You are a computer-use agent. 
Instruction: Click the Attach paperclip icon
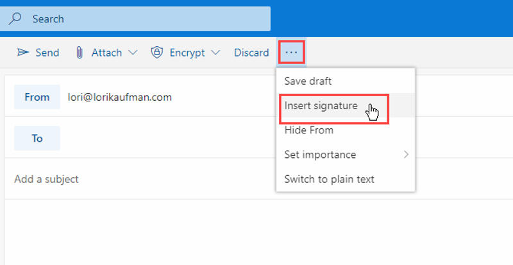[79, 53]
